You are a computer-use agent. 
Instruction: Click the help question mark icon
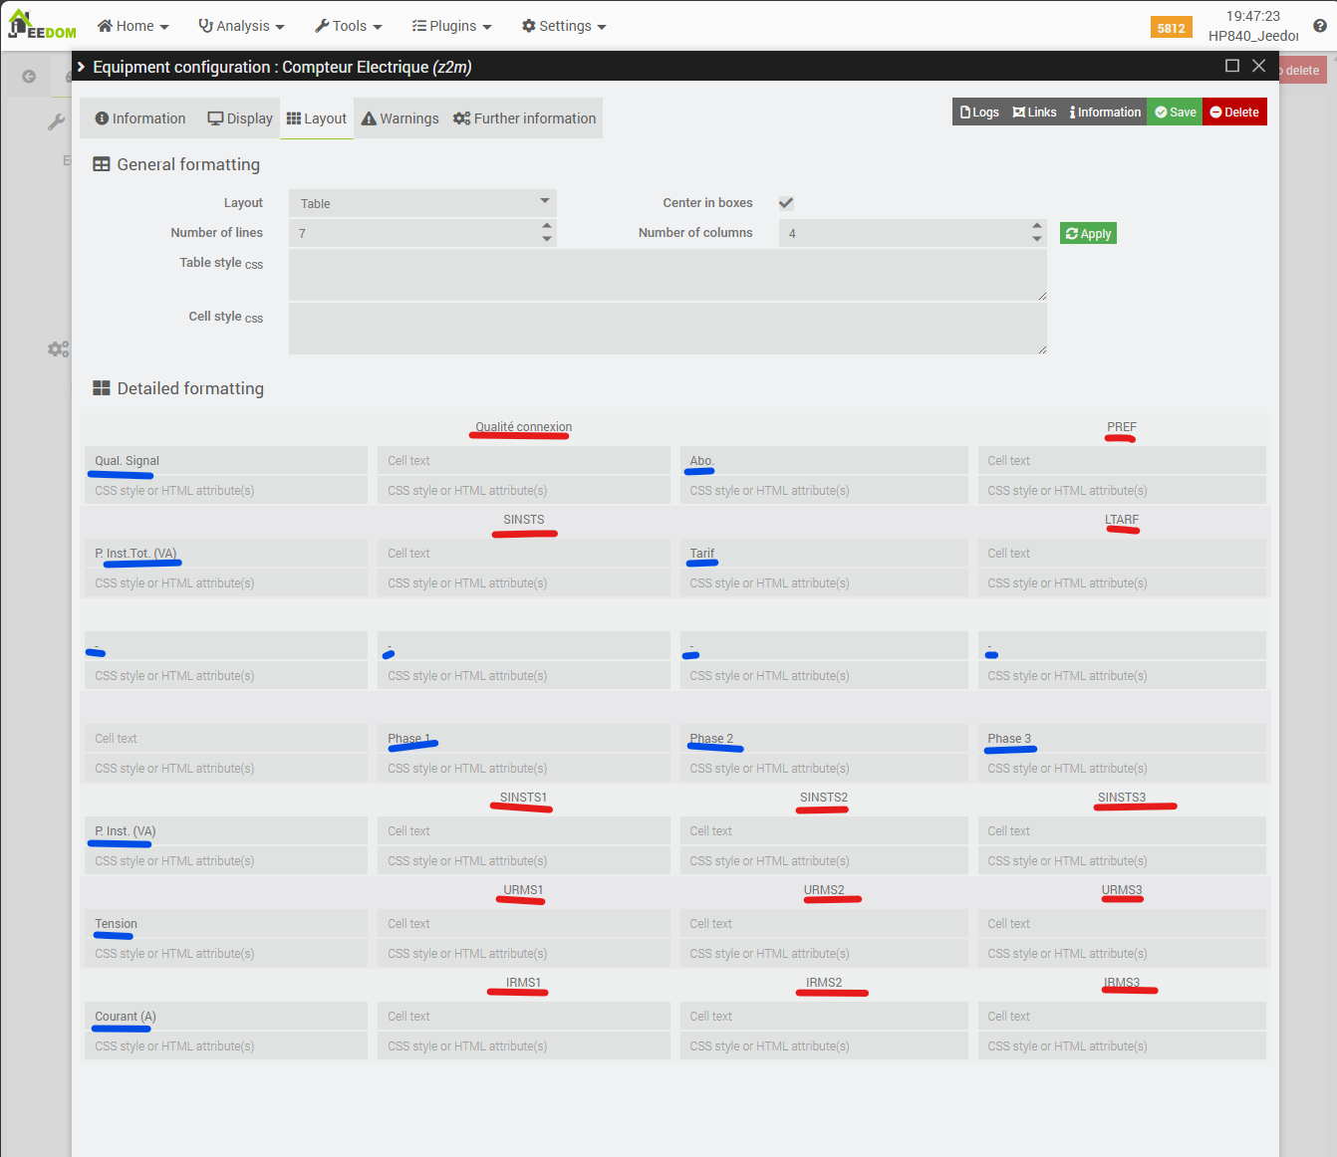click(1320, 26)
